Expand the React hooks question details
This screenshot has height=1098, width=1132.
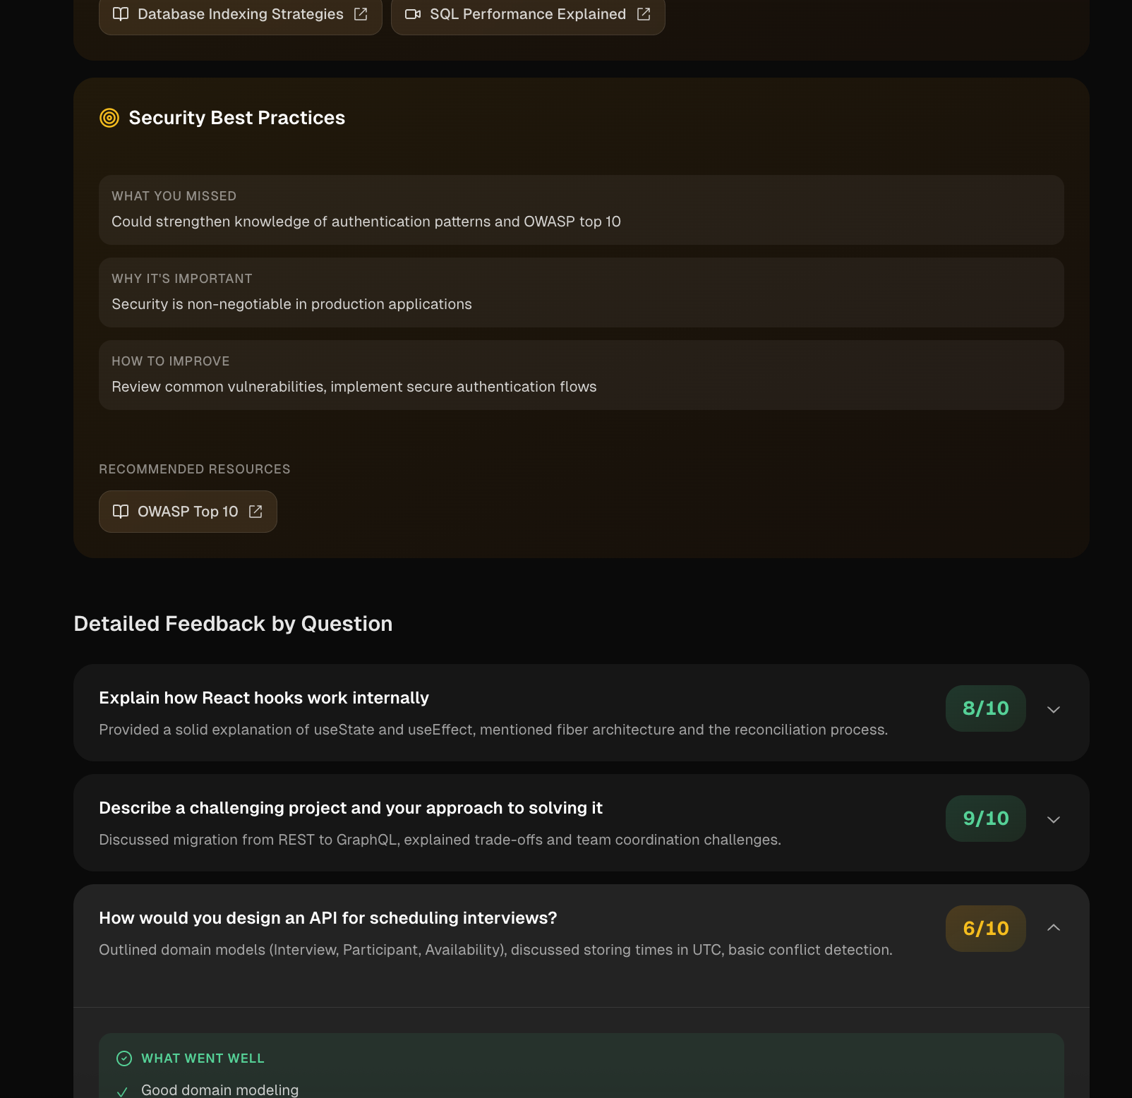pyautogui.click(x=1054, y=709)
